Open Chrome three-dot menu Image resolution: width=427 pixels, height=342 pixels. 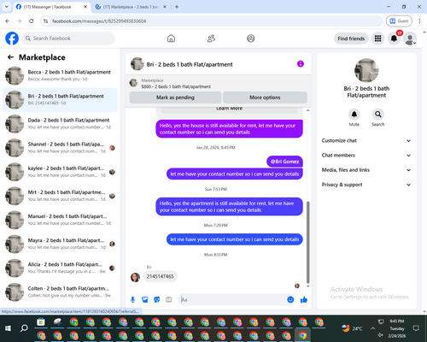tap(419, 21)
